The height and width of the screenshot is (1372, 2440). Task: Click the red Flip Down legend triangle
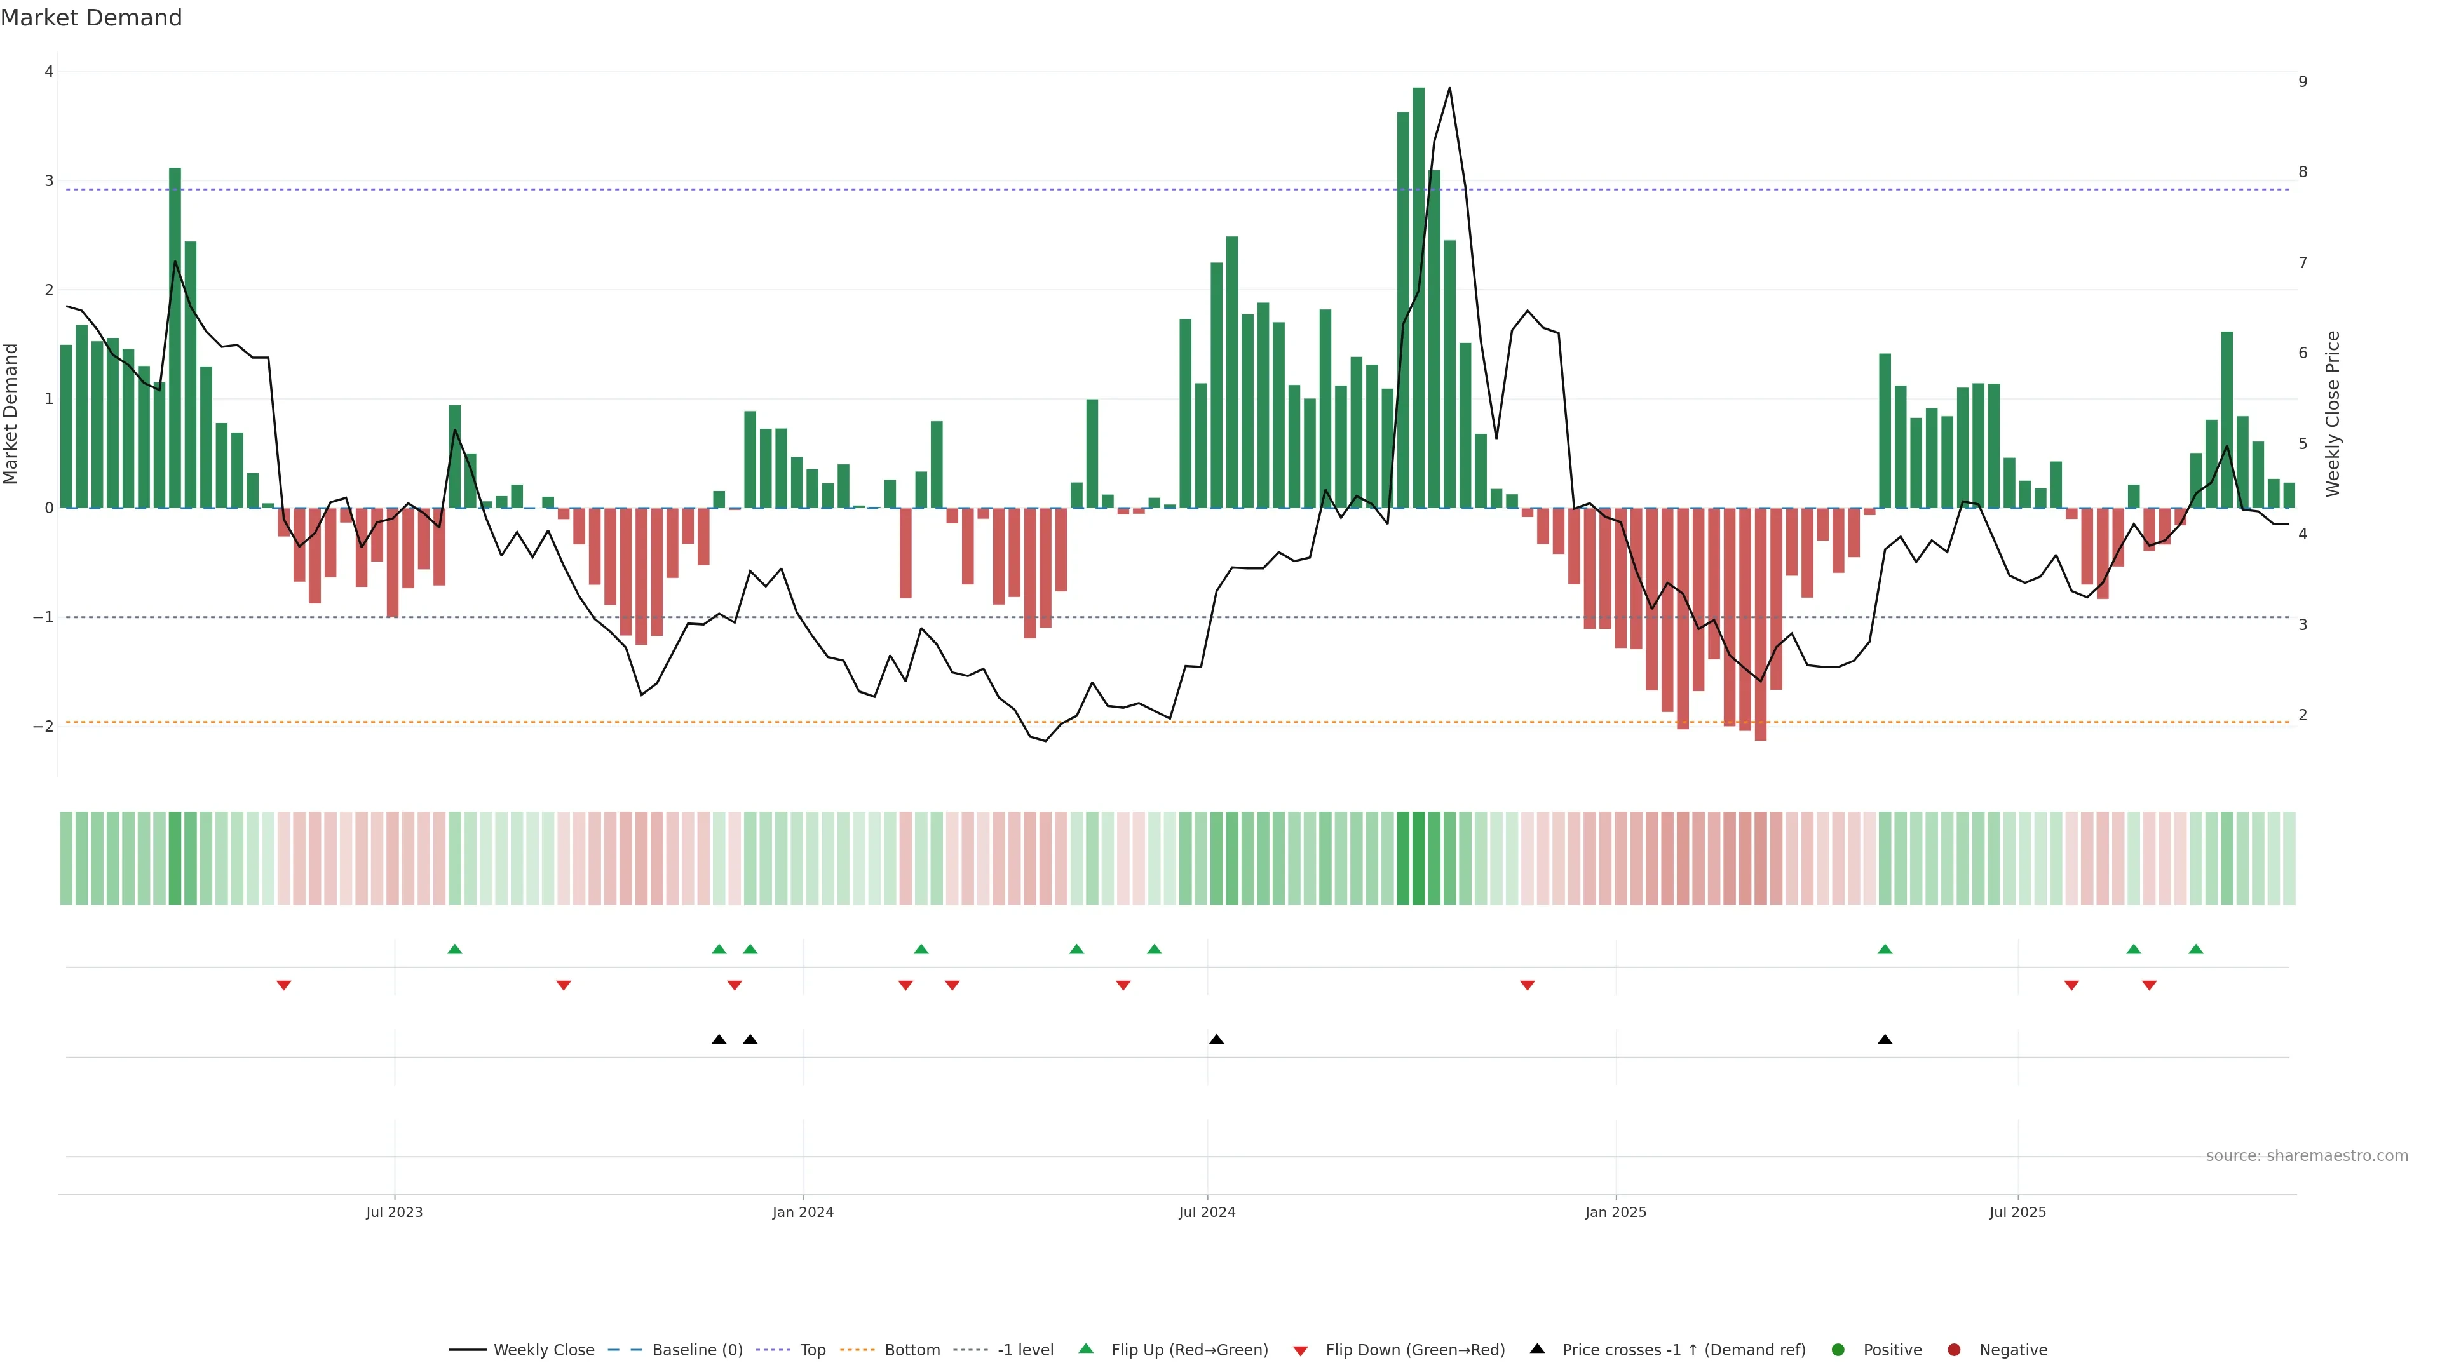coord(1301,1350)
